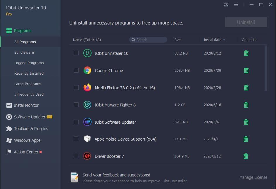Image resolution: width=276 pixels, height=189 pixels.
Task: Click the Apple Mobile Device Support box icon
Action: coord(87,139)
